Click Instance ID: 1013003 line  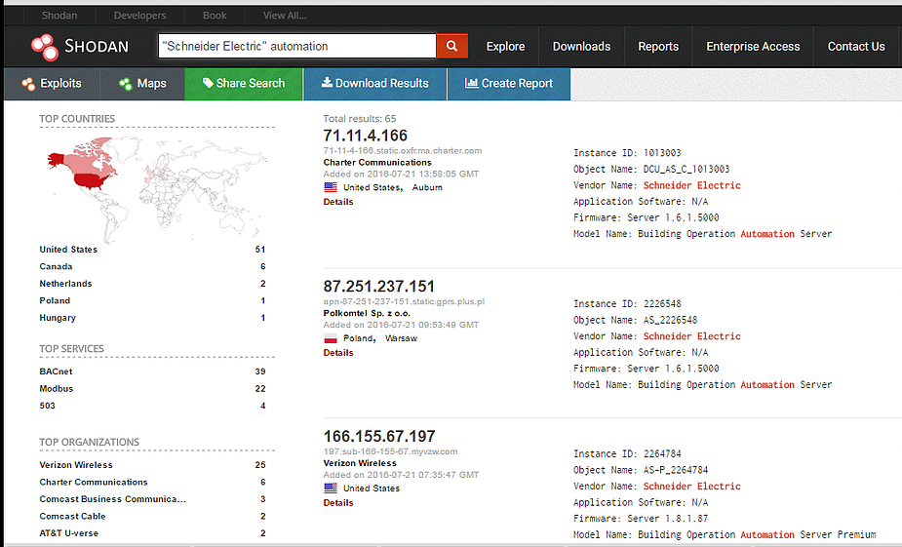tap(627, 153)
